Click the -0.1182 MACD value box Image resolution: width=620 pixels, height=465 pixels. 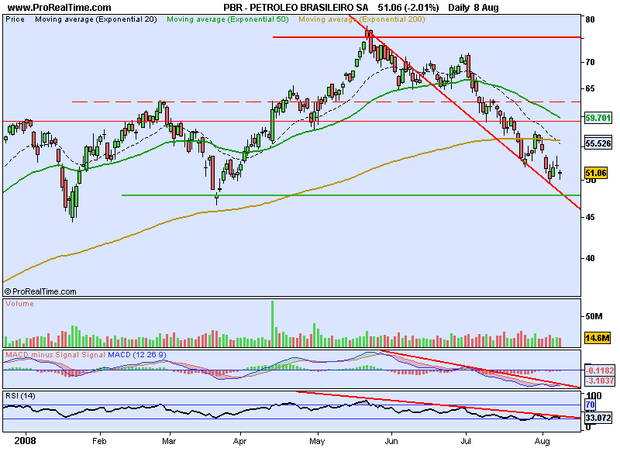[x=600, y=370]
